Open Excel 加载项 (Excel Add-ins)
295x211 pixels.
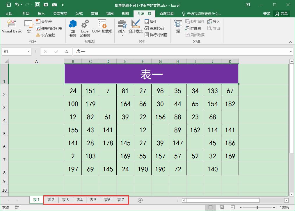point(85,27)
